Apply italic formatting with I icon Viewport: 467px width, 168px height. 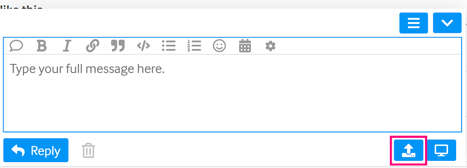67,46
